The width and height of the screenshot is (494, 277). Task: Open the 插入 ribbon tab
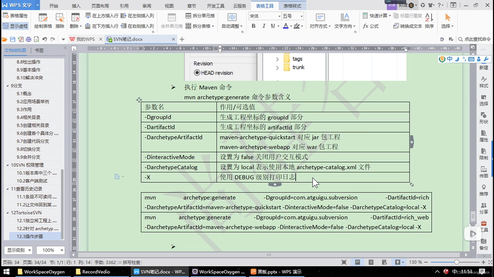pyautogui.click(x=76, y=6)
